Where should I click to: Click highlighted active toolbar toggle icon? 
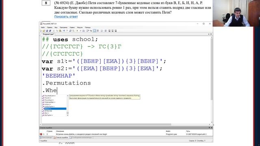pyautogui.click(x=95, y=31)
